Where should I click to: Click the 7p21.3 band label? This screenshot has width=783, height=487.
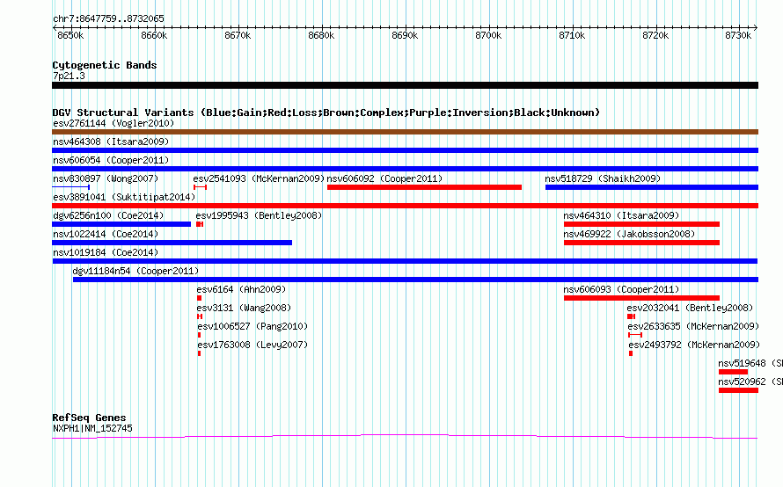(x=69, y=76)
